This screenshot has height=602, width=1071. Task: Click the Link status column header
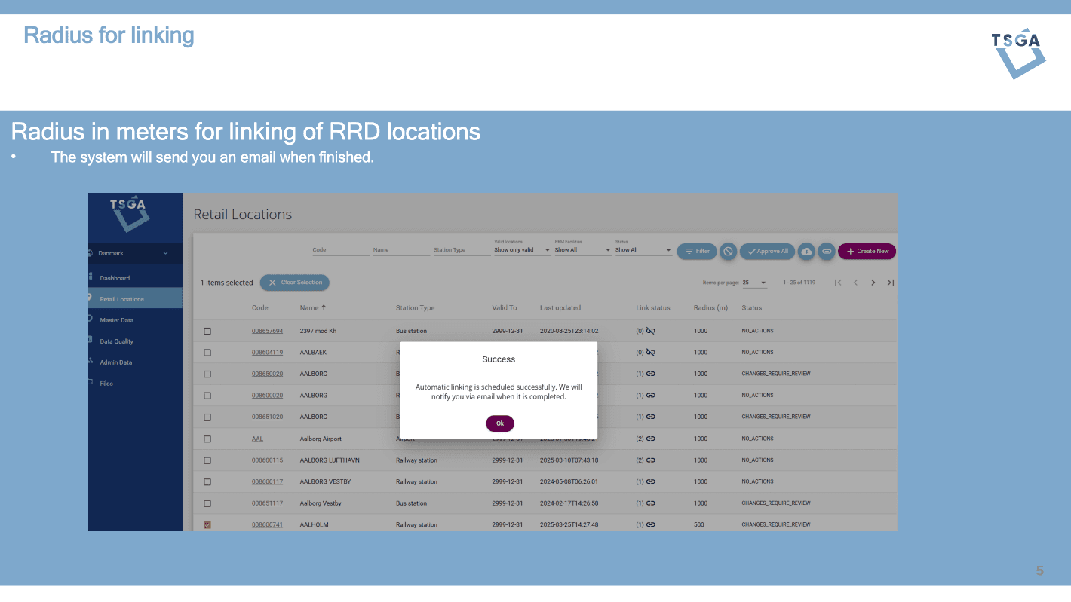click(x=653, y=307)
